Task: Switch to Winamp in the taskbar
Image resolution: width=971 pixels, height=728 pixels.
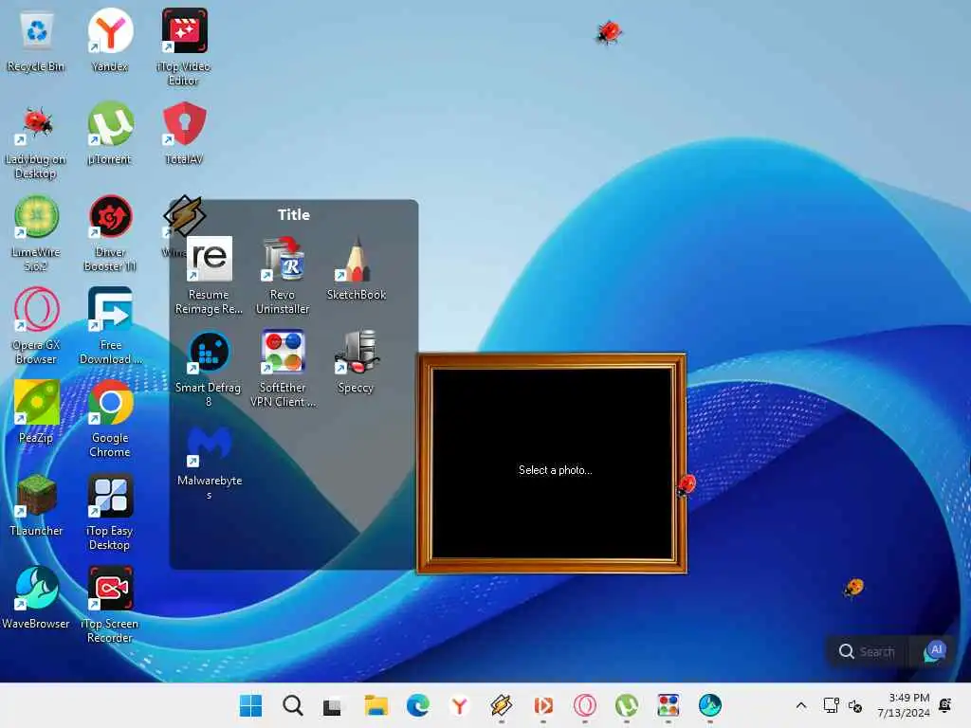Action: (x=501, y=705)
